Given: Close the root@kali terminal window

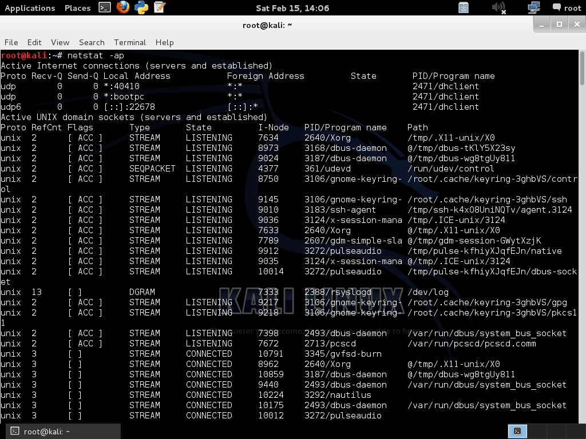Looking at the screenshot, I should pos(577,25).
